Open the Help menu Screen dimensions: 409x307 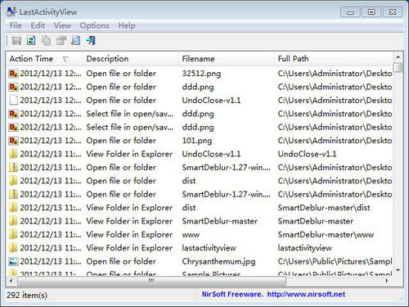pos(127,25)
